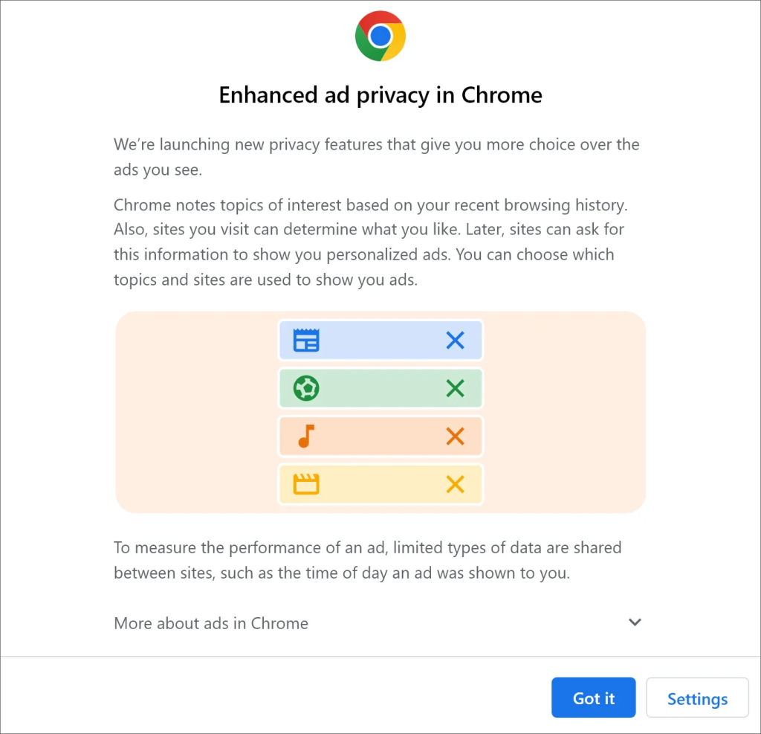Expand More about ads in Chrome
Viewport: 761px width, 734px height.
[x=210, y=623]
